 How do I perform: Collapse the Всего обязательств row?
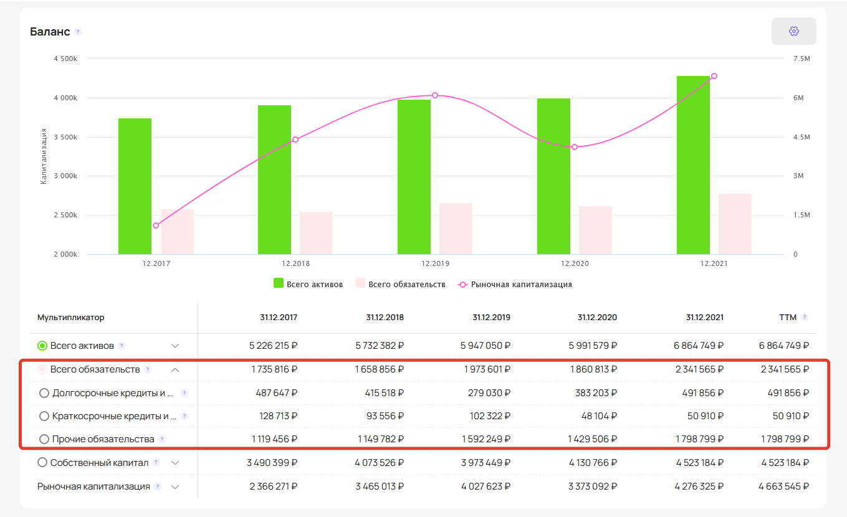pos(175,369)
